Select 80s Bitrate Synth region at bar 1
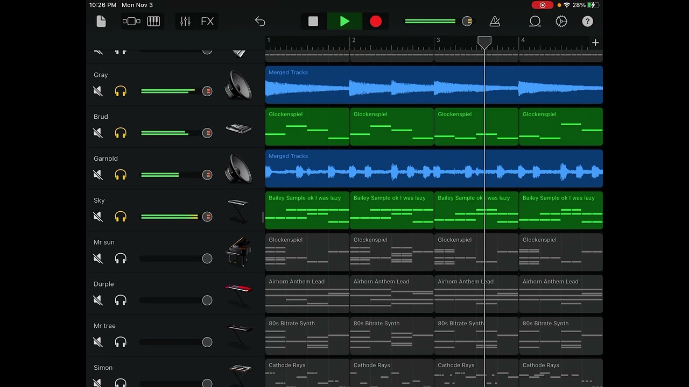The image size is (689, 387). (307, 336)
